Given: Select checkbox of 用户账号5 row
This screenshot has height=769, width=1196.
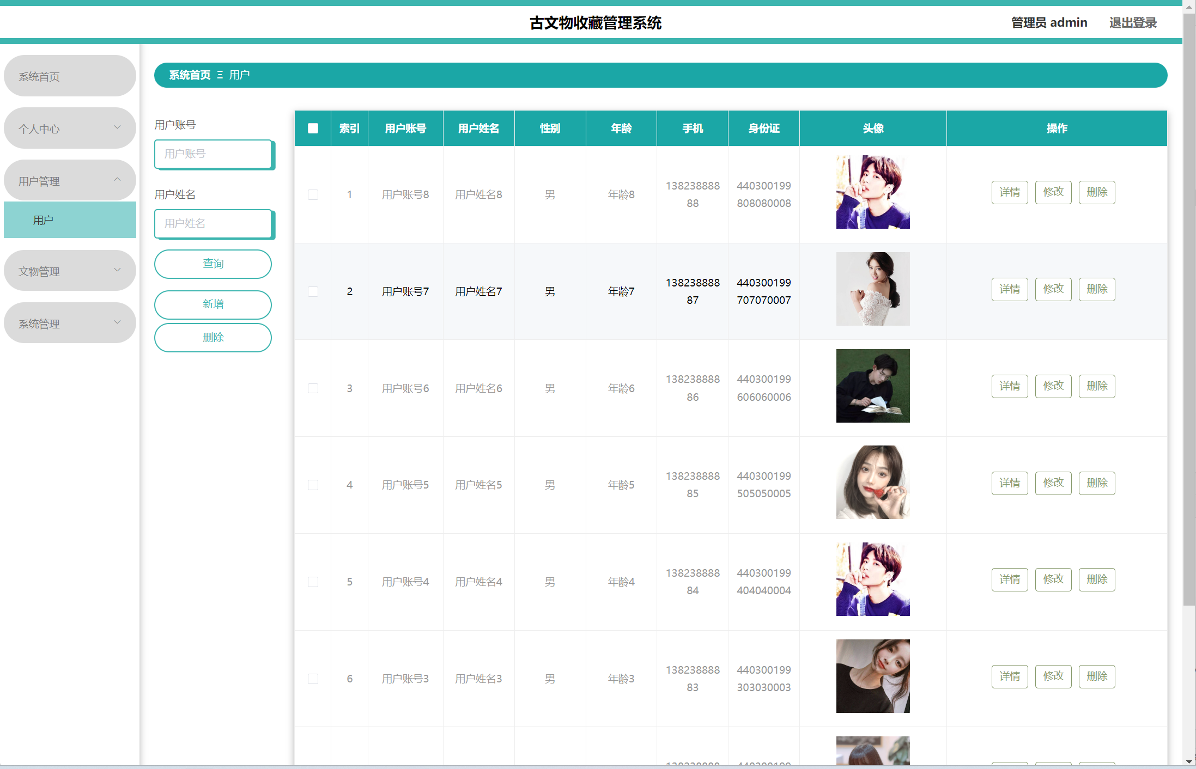Looking at the screenshot, I should tap(313, 485).
